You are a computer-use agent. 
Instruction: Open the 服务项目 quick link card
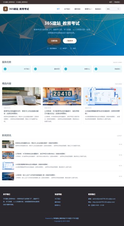pos(47,69)
